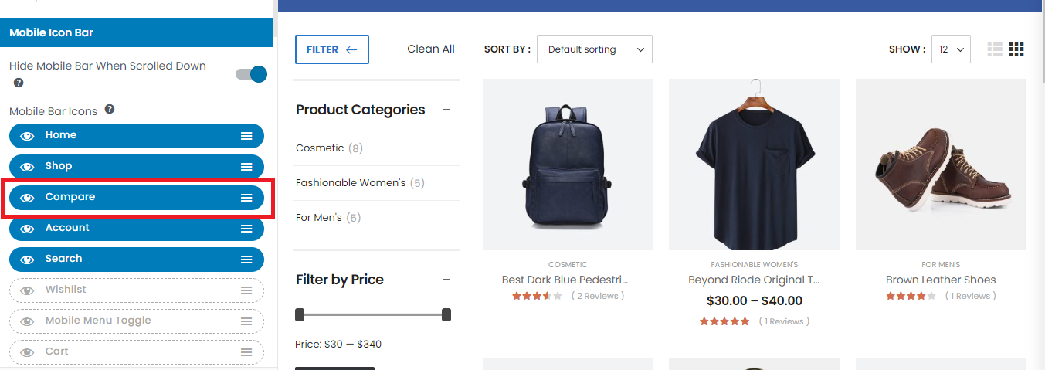This screenshot has height=370, width=1045.
Task: Open the Show 12 items dropdown
Action: pos(951,49)
